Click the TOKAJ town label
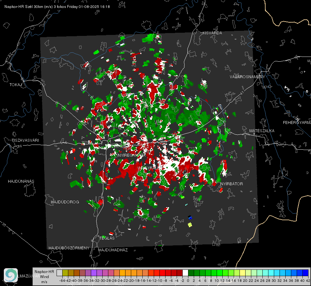Viewport: 311px width, 286px height. pos(15,85)
